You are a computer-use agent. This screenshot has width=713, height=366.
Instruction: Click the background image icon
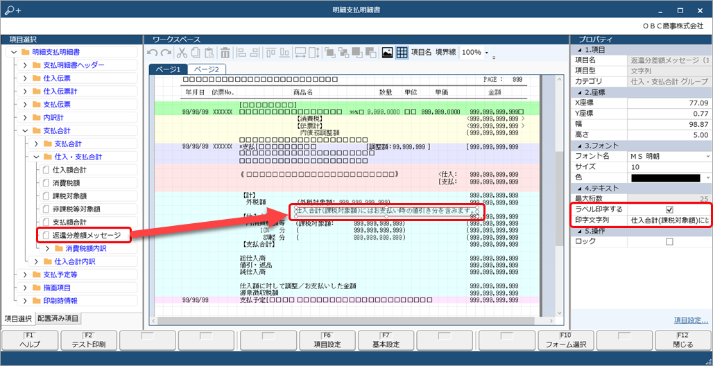387,53
